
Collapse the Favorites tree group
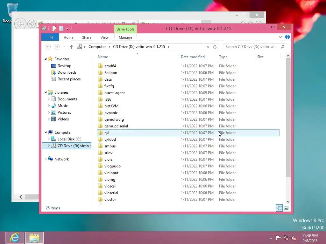[46, 59]
